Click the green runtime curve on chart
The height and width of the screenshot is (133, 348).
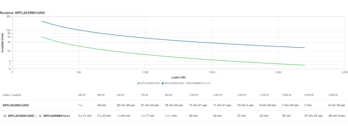pyautogui.click(x=145, y=54)
